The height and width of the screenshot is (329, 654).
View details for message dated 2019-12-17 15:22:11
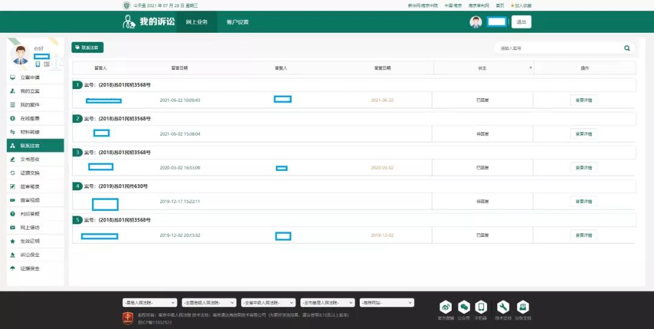(x=584, y=201)
